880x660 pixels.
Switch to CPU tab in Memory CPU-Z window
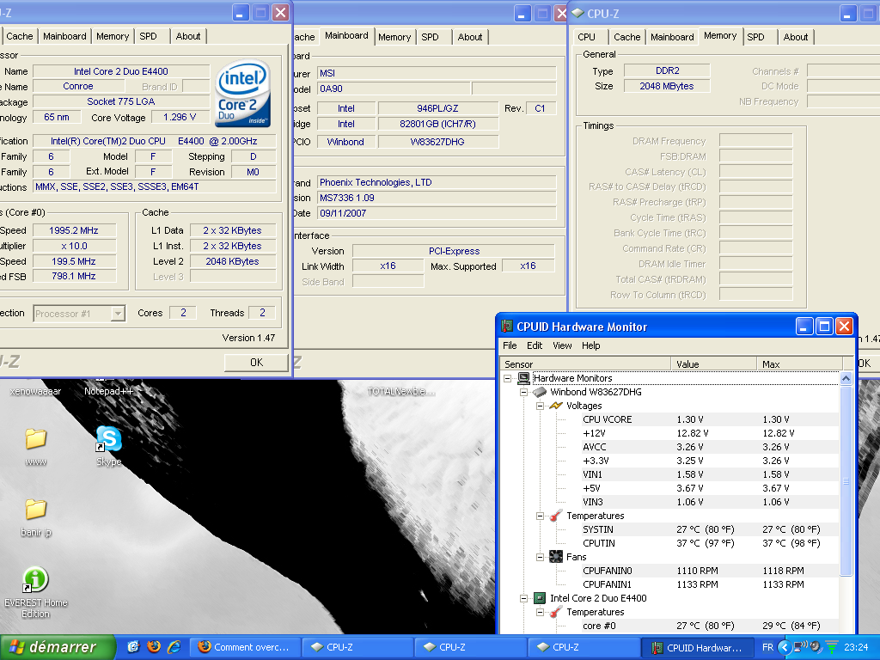586,37
